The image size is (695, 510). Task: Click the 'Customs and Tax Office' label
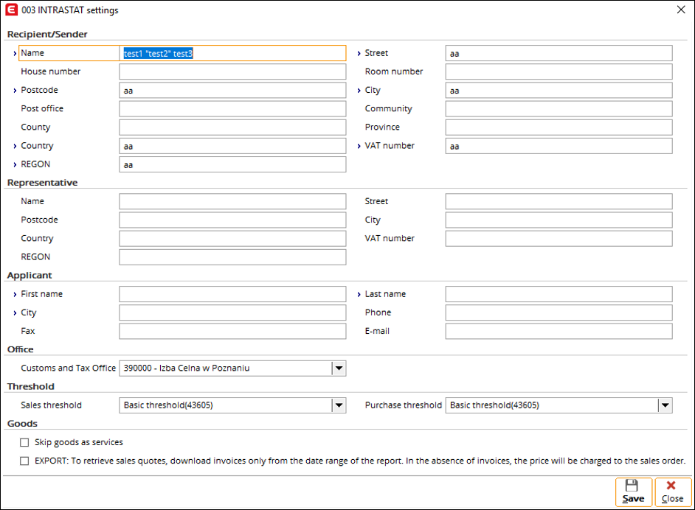point(69,368)
